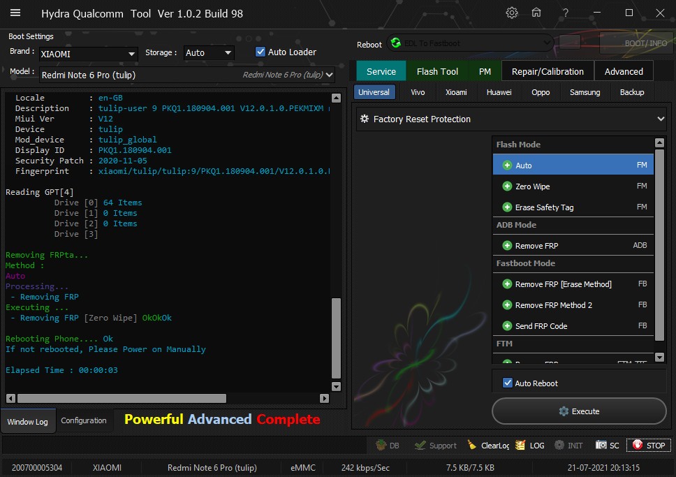Click green plus icon beside Remove FRP ADB
Image resolution: width=676 pixels, height=477 pixels.
tap(508, 246)
